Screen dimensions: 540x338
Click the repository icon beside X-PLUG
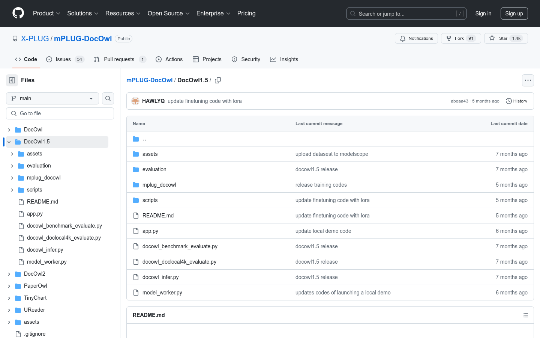tap(15, 39)
